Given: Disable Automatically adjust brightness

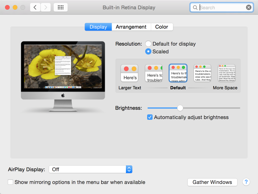Looking at the screenshot, I should tap(150, 117).
